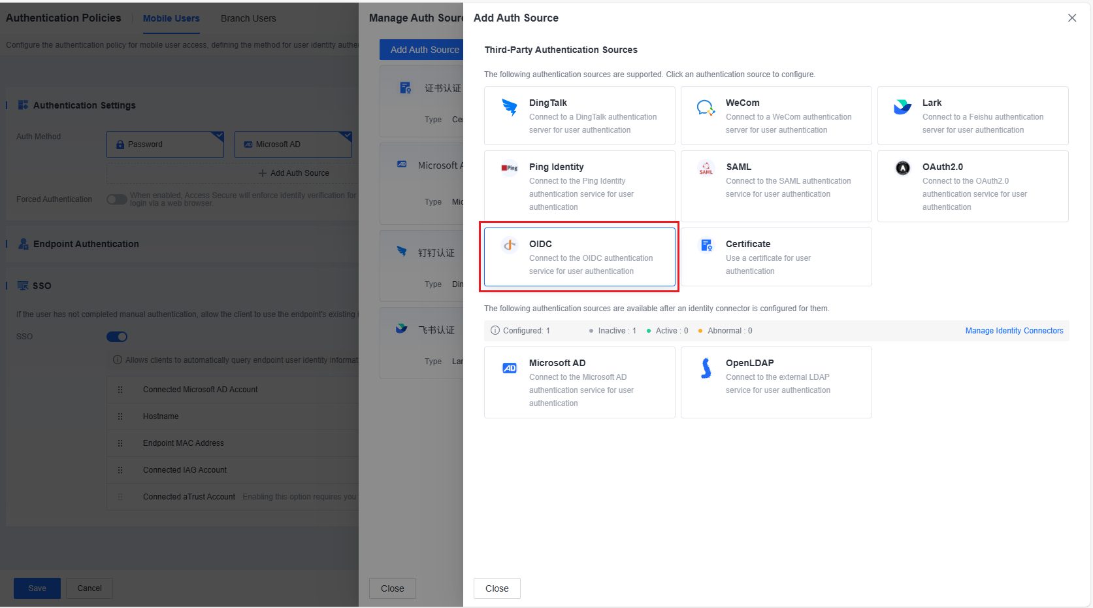Click the SSO section monitor icon

point(23,286)
